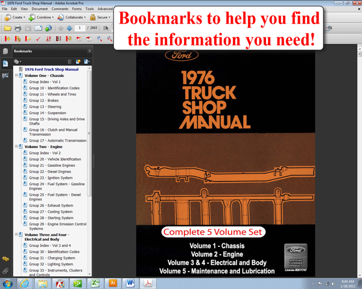Open the Forms menu
The width and height of the screenshot is (362, 289).
77,9
